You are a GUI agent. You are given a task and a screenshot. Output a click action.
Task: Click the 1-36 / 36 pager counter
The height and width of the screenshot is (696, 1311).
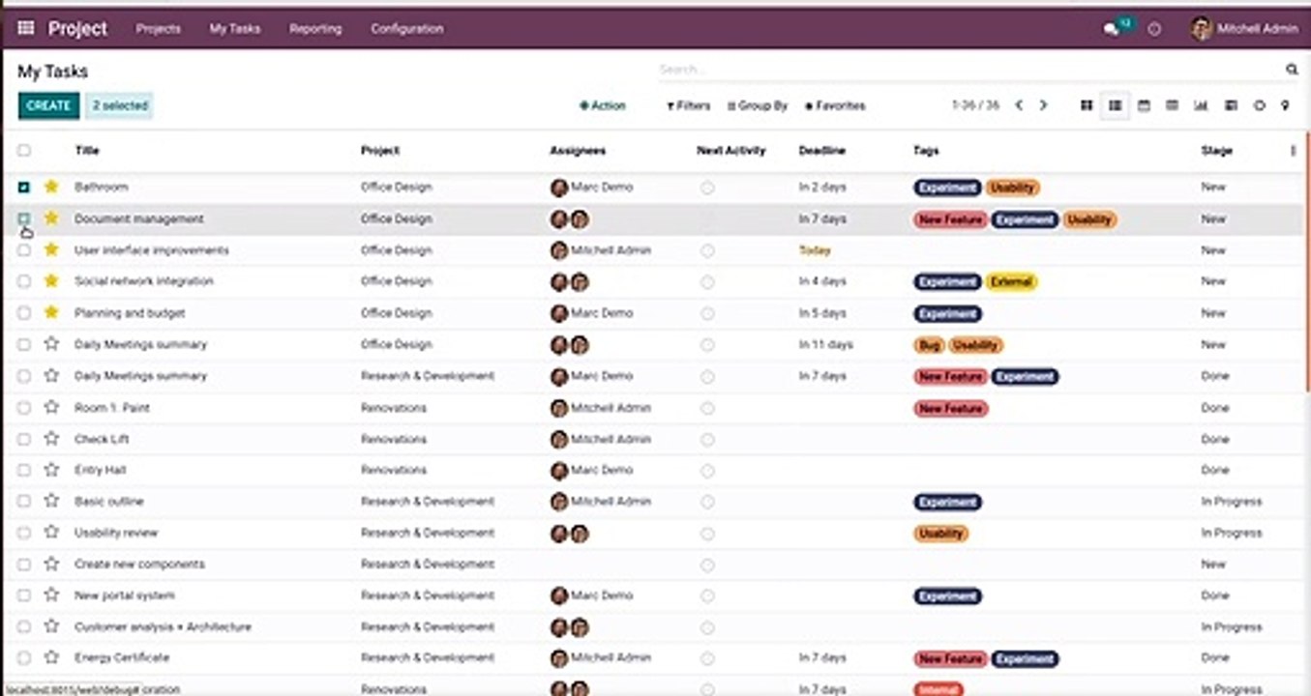click(x=975, y=105)
